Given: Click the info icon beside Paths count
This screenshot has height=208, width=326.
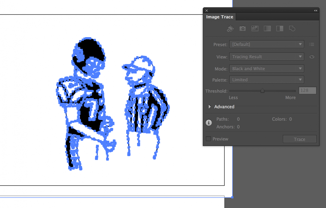Looking at the screenshot, I should click(x=209, y=123).
